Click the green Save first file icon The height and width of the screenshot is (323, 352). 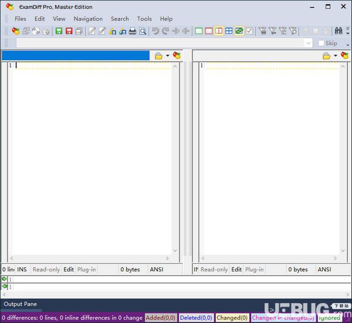point(59,30)
